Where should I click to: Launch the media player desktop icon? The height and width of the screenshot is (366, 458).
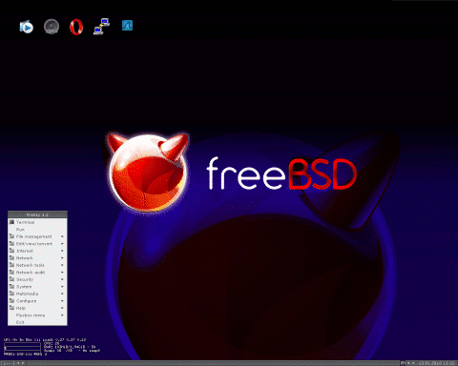point(26,27)
